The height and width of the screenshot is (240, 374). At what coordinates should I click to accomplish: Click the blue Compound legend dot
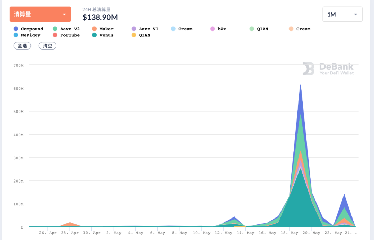point(16,29)
